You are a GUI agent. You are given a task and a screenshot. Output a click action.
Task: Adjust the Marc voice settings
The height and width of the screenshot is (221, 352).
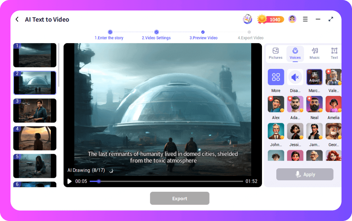[314, 77]
